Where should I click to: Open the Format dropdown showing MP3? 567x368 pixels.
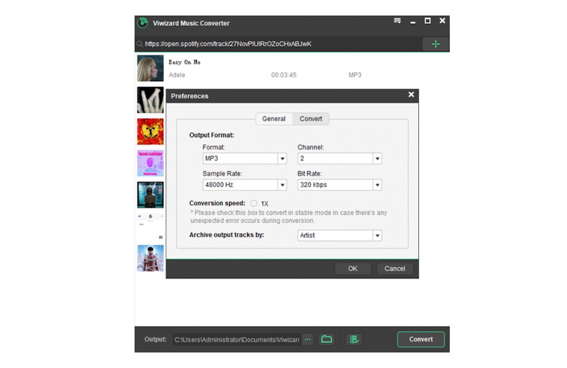click(x=245, y=159)
